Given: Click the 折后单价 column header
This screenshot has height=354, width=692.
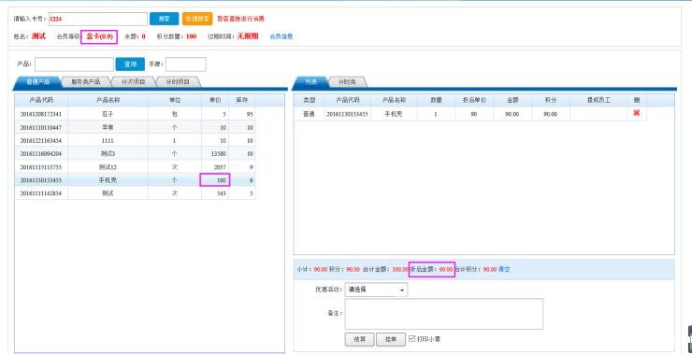Looking at the screenshot, I should pyautogui.click(x=473, y=101).
